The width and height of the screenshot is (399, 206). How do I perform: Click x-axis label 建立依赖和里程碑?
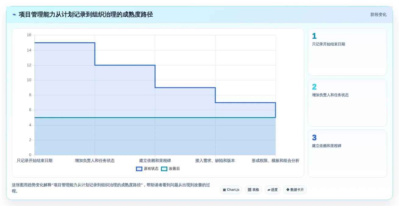[x=155, y=161]
